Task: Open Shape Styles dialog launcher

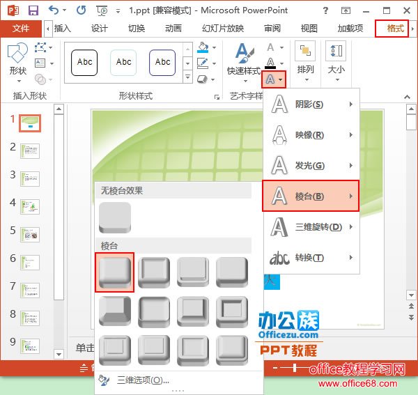Action: [217, 97]
